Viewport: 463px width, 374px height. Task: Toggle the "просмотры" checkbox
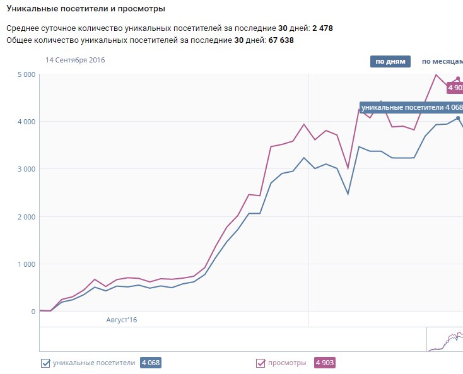(261, 363)
